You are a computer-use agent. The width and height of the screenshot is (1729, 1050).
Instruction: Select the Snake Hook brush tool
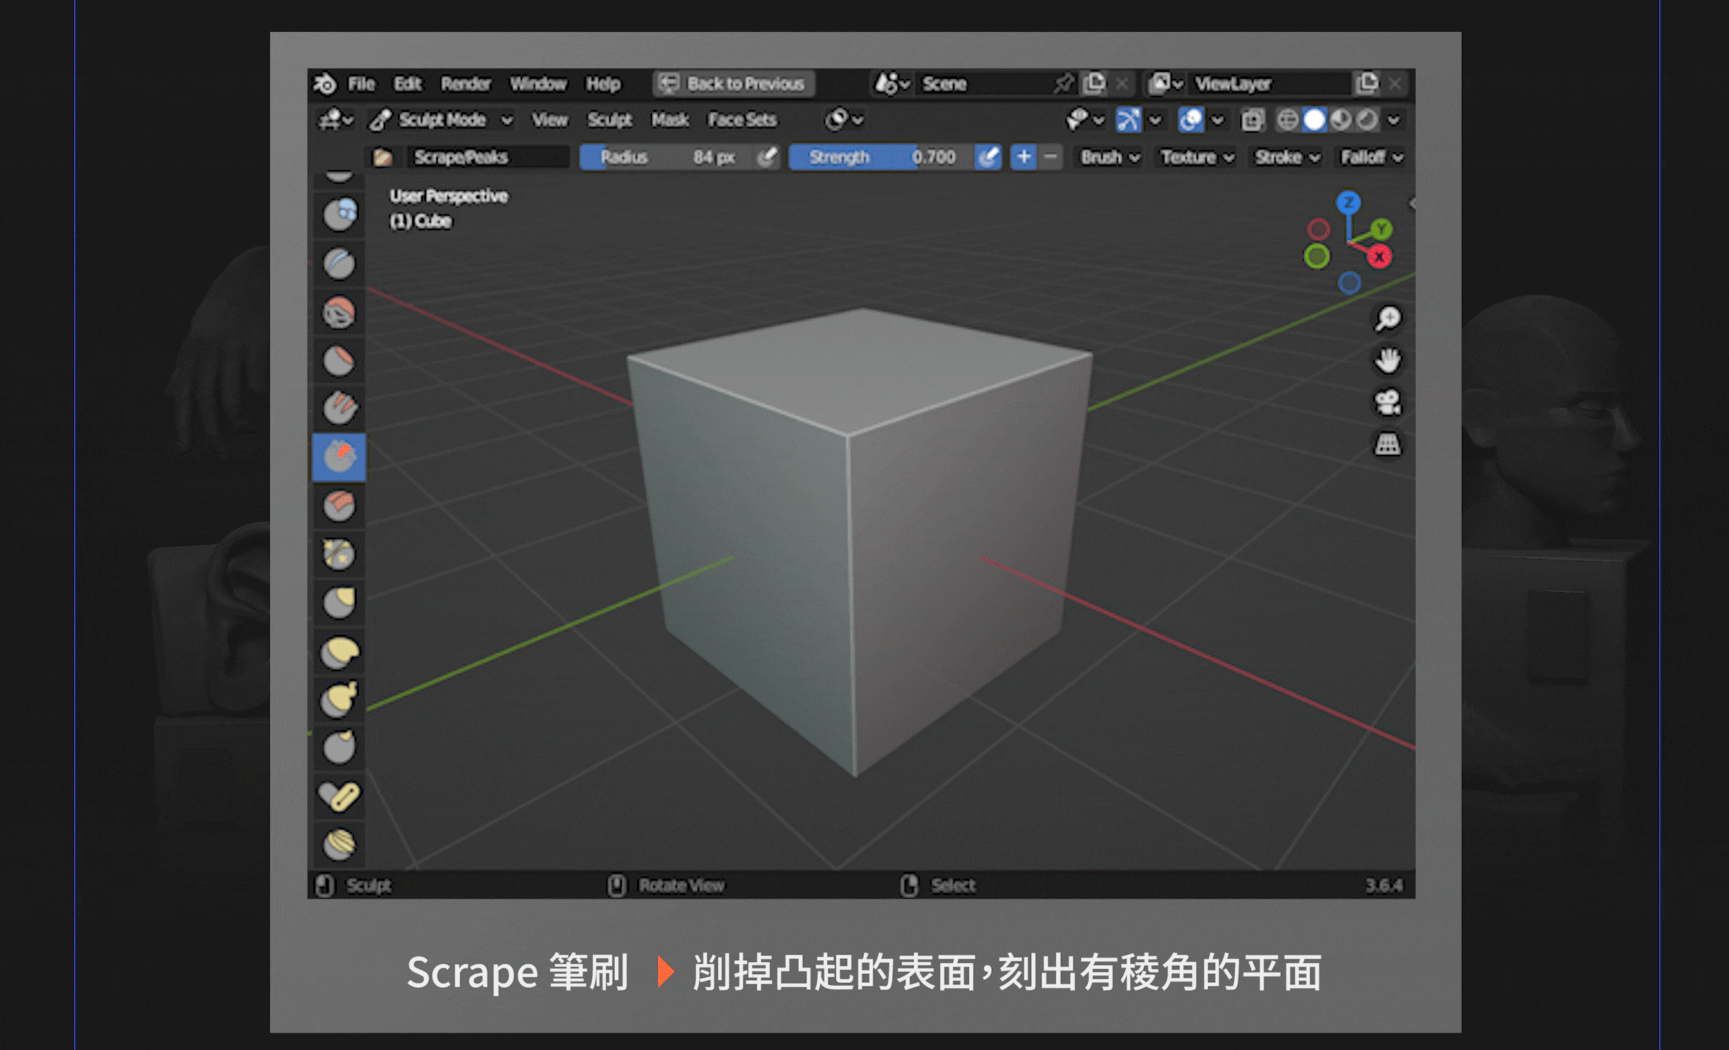click(x=339, y=699)
